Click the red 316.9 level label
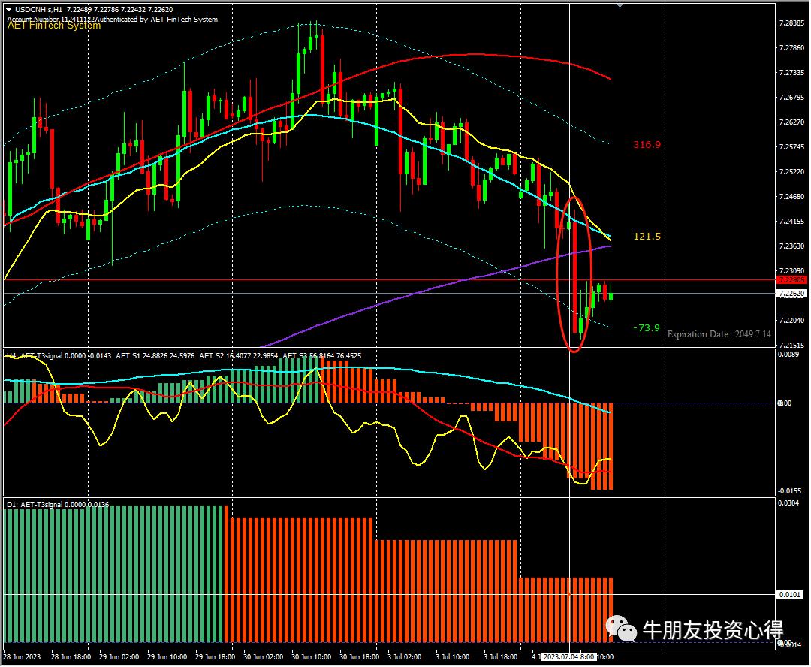Viewport: 811px width, 667px height. click(647, 144)
